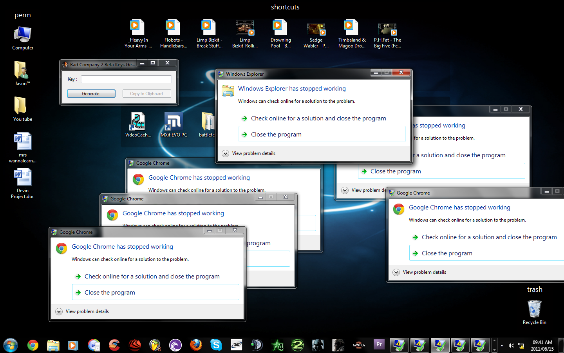Expand View problem details in rightmost Chrome dialog
This screenshot has width=564, height=353.
pos(420,272)
